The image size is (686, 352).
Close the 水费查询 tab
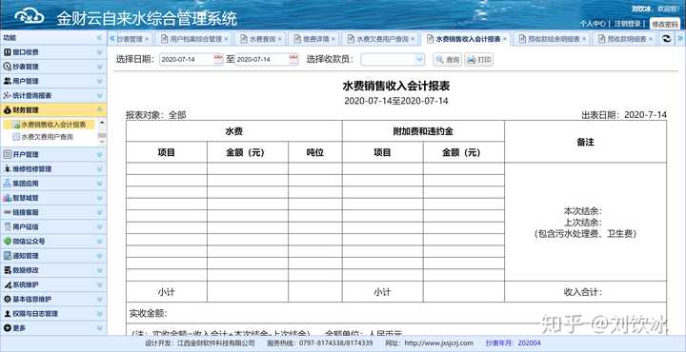tap(279, 39)
